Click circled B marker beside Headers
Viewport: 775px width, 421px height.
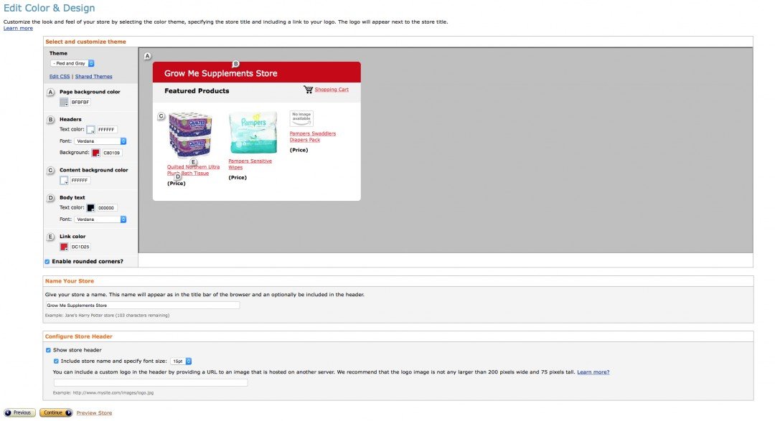pos(50,120)
